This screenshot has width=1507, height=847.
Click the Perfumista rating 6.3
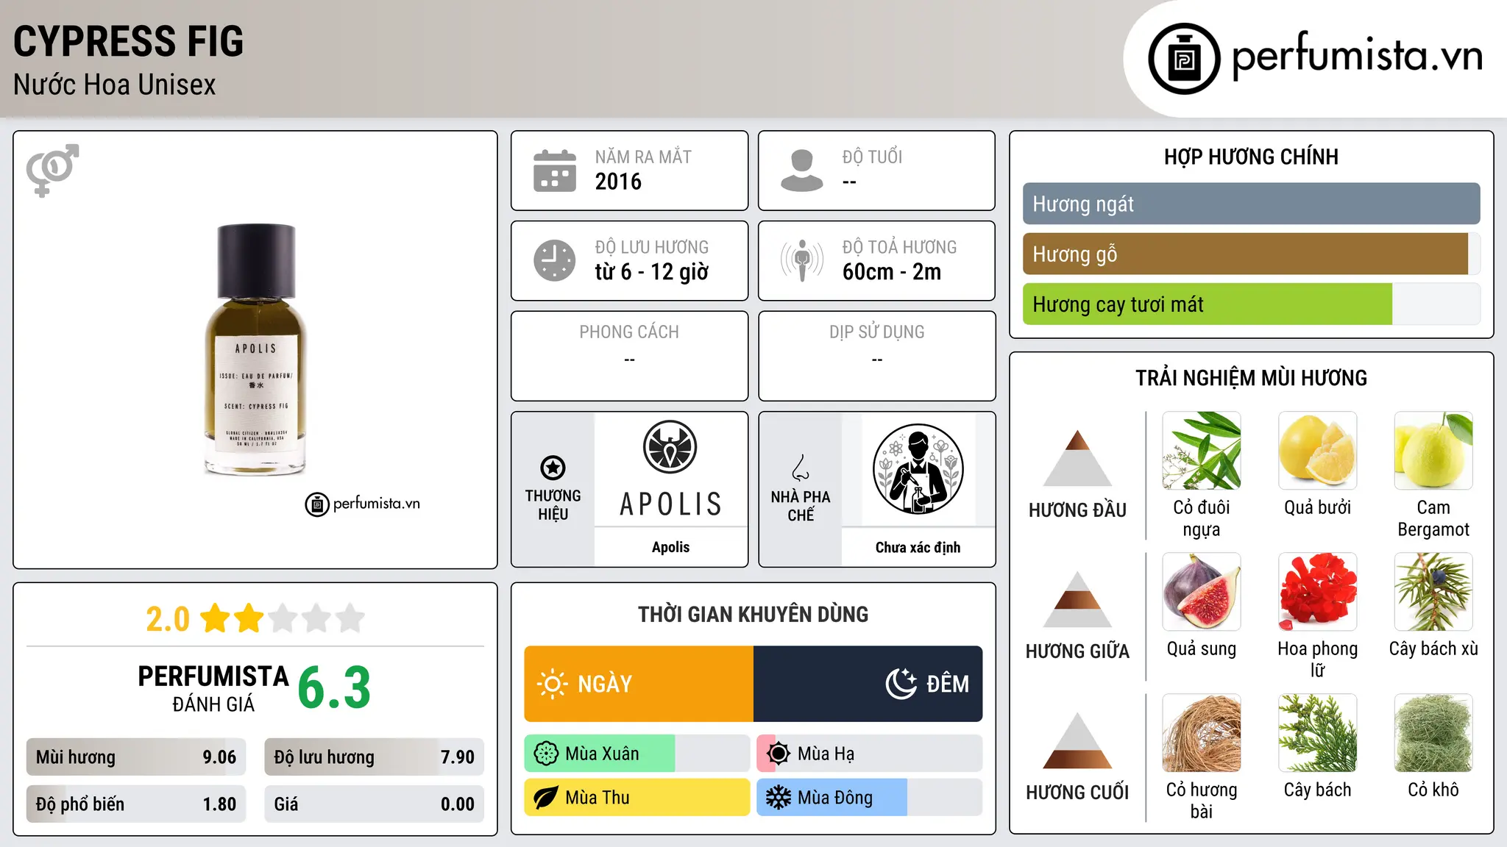(334, 687)
